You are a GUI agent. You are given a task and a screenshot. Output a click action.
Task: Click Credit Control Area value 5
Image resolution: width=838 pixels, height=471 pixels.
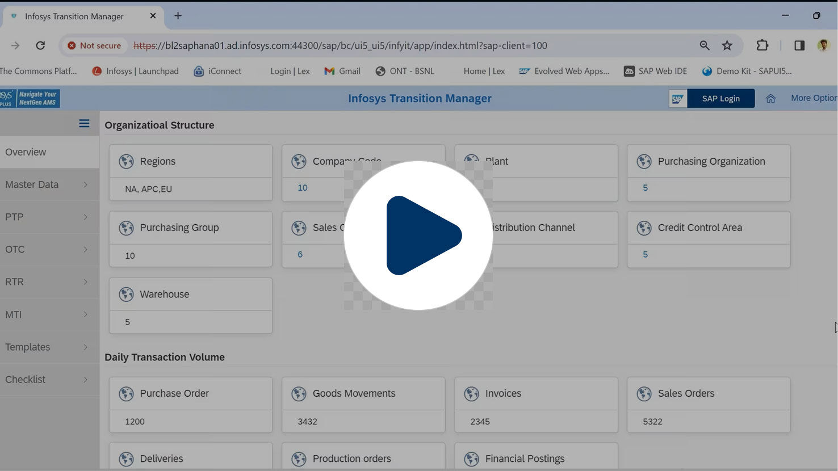[645, 254]
